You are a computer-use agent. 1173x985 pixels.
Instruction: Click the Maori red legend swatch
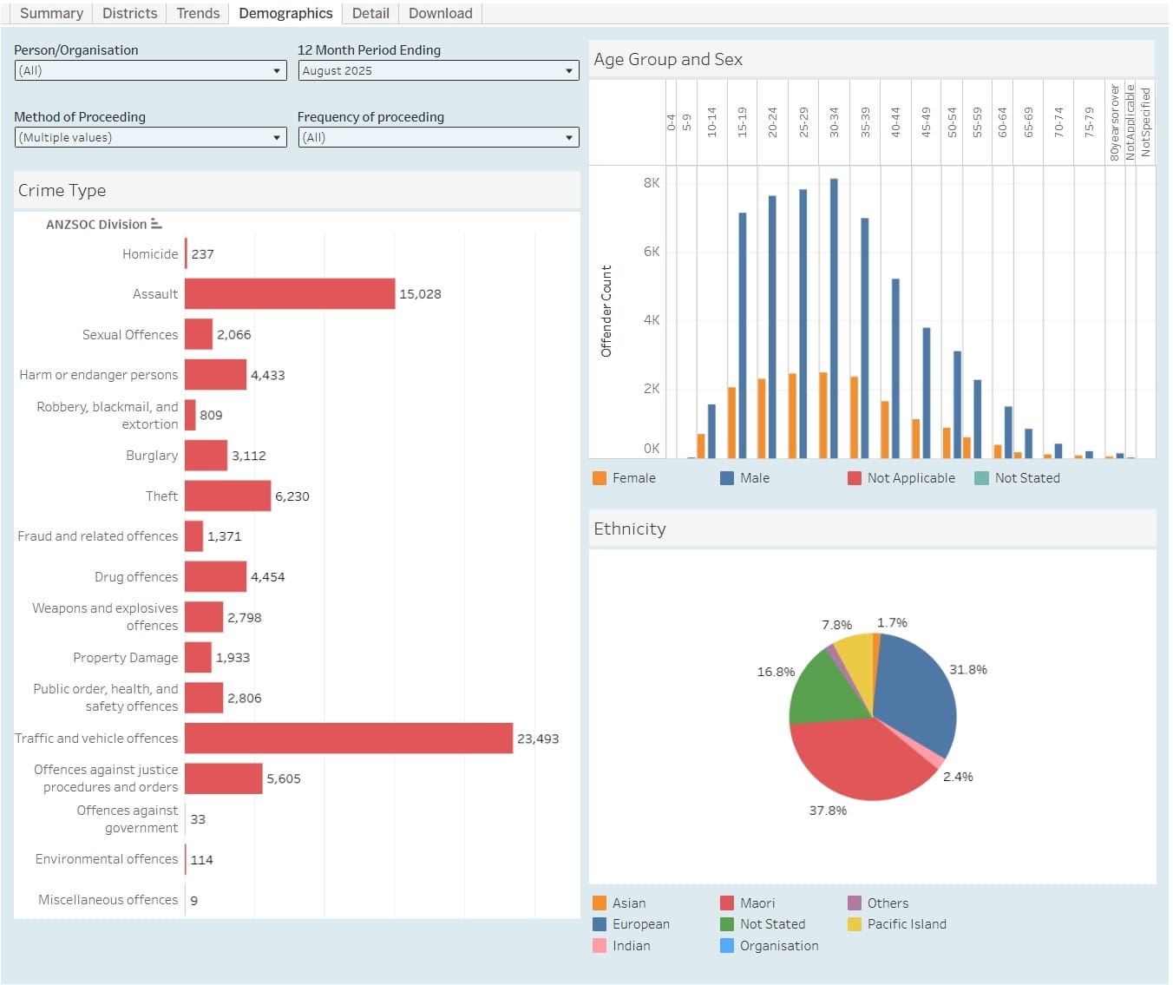click(x=727, y=903)
